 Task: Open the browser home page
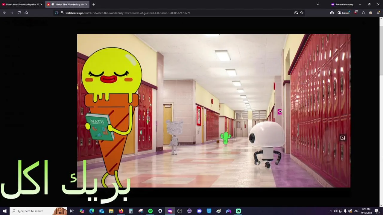(26, 13)
